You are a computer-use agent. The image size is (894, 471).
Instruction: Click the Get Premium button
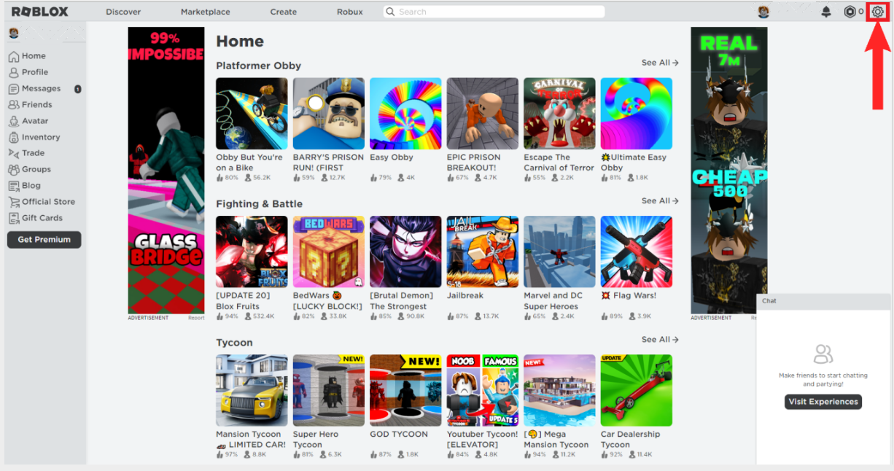point(44,239)
